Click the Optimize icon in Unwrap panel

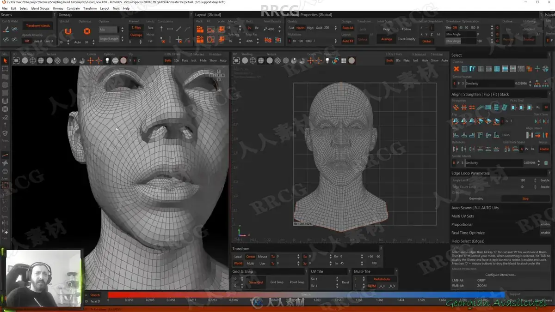[86, 31]
